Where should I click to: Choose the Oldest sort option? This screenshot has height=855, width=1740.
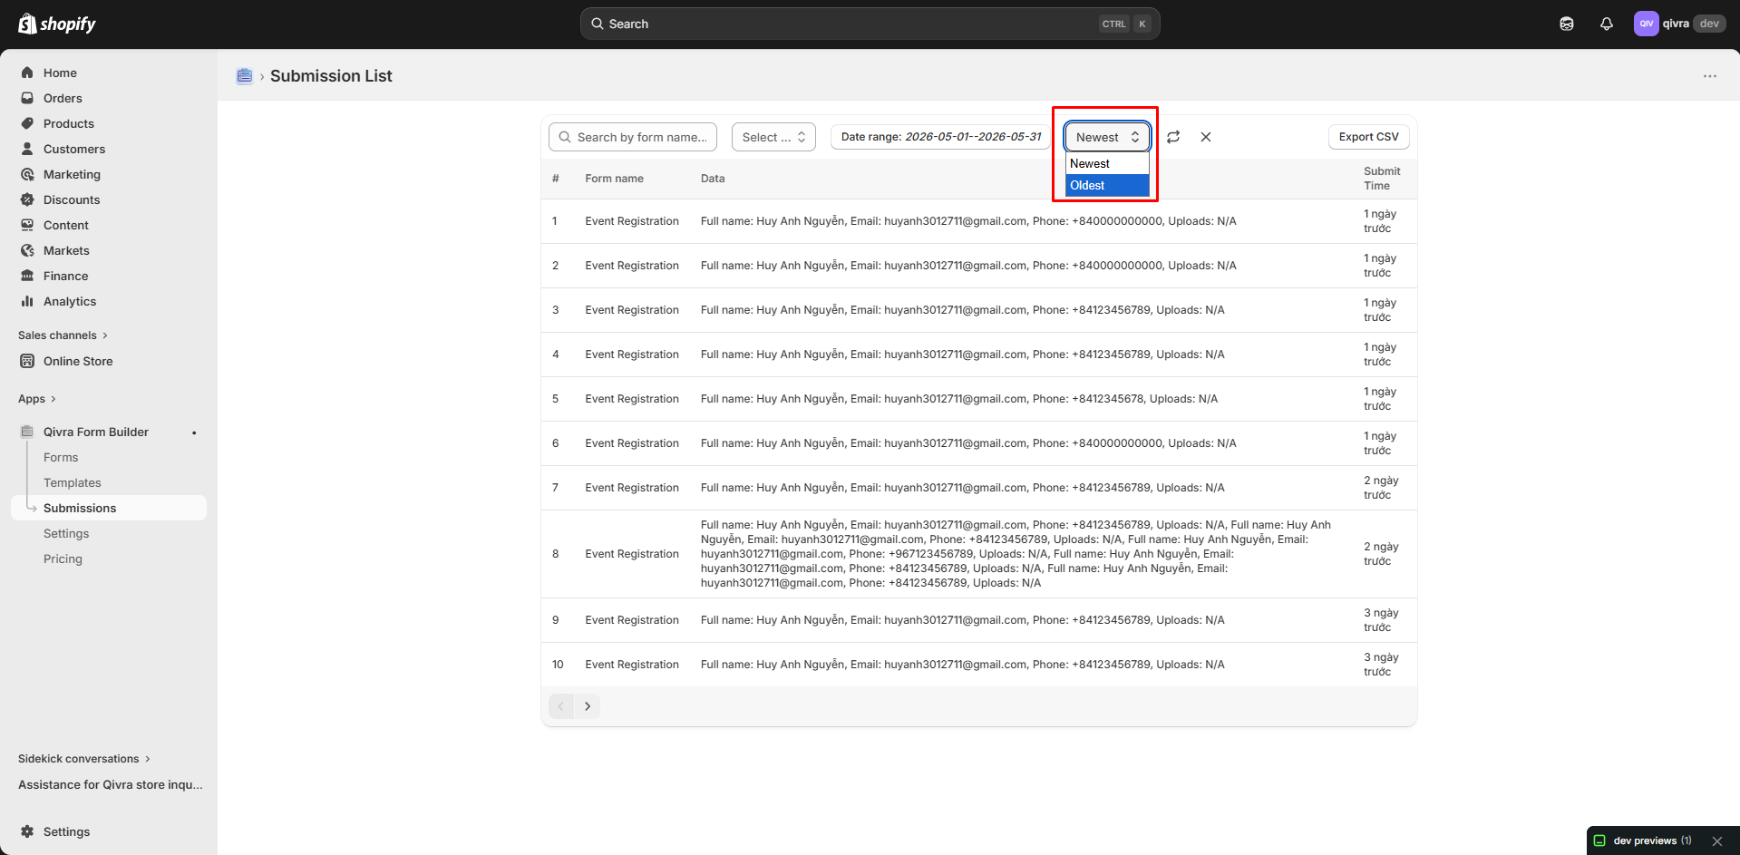click(x=1107, y=185)
